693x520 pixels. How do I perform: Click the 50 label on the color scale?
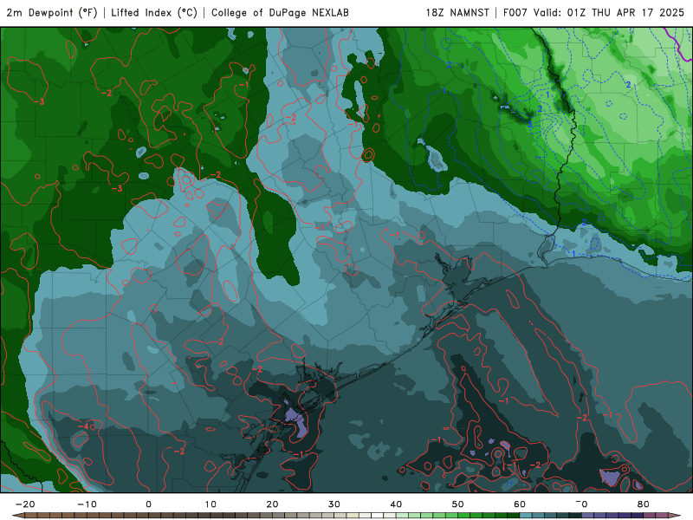458,504
